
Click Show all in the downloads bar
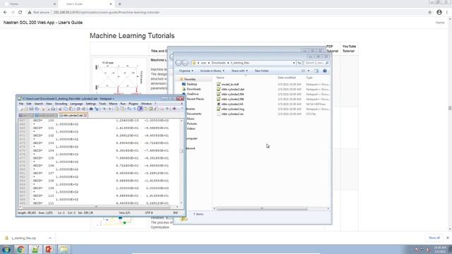[x=434, y=238]
